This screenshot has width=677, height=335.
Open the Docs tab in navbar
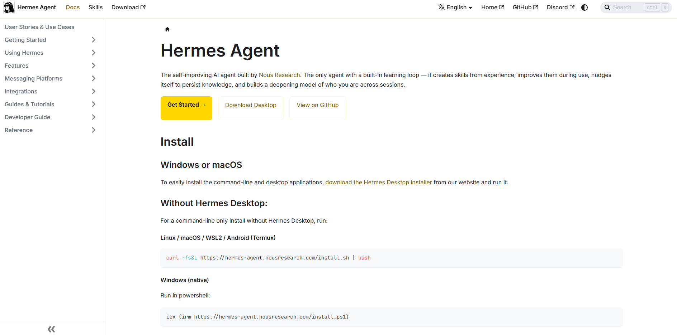(x=73, y=7)
